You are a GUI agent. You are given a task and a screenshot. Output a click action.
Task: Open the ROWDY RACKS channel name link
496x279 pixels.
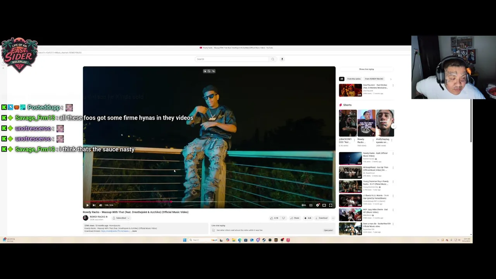98,217
